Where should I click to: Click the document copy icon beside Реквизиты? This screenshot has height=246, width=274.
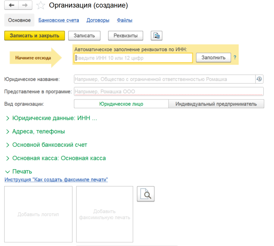(x=157, y=36)
